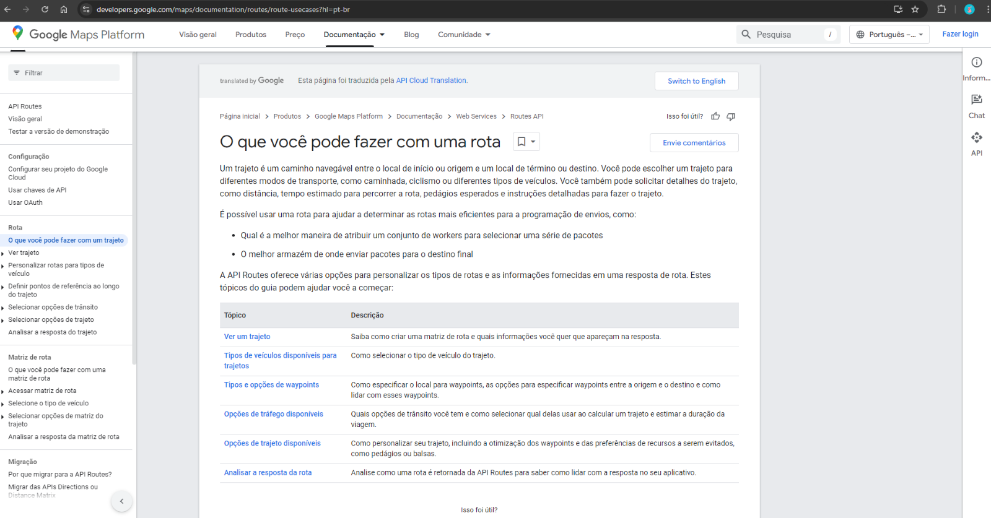
Task: Click the Pesquisa search field
Action: coord(788,35)
